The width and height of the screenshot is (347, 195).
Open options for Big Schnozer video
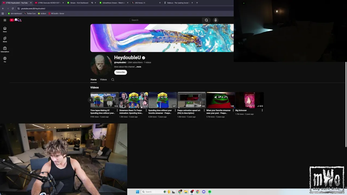click(262, 110)
